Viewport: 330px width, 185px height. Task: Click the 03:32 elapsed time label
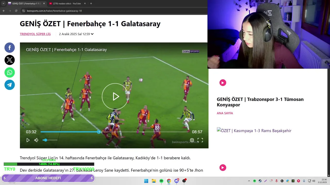tap(31, 132)
